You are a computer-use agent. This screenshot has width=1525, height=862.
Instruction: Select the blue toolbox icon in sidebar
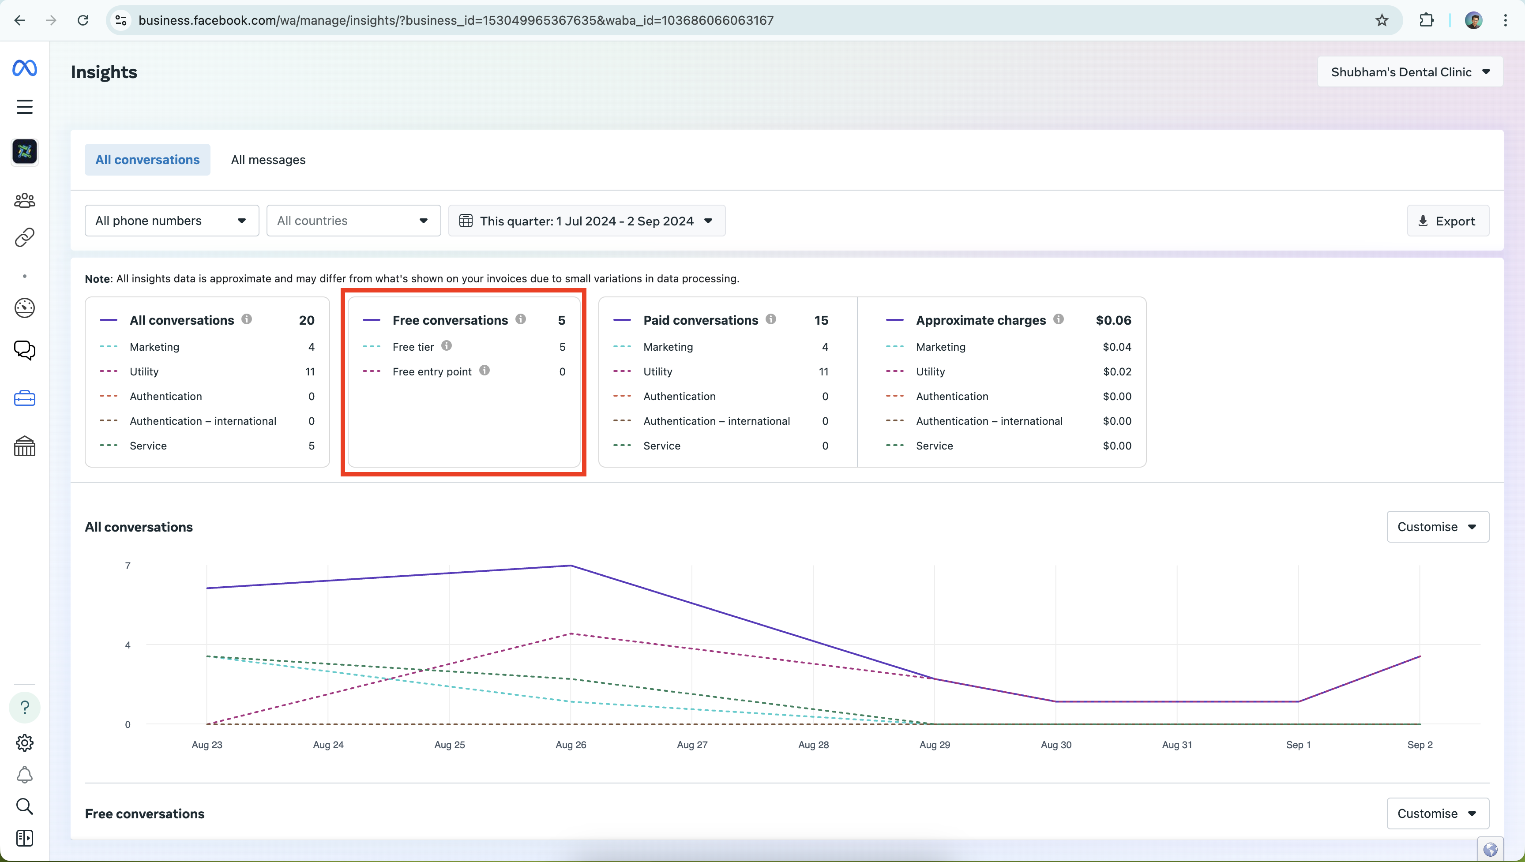click(24, 398)
